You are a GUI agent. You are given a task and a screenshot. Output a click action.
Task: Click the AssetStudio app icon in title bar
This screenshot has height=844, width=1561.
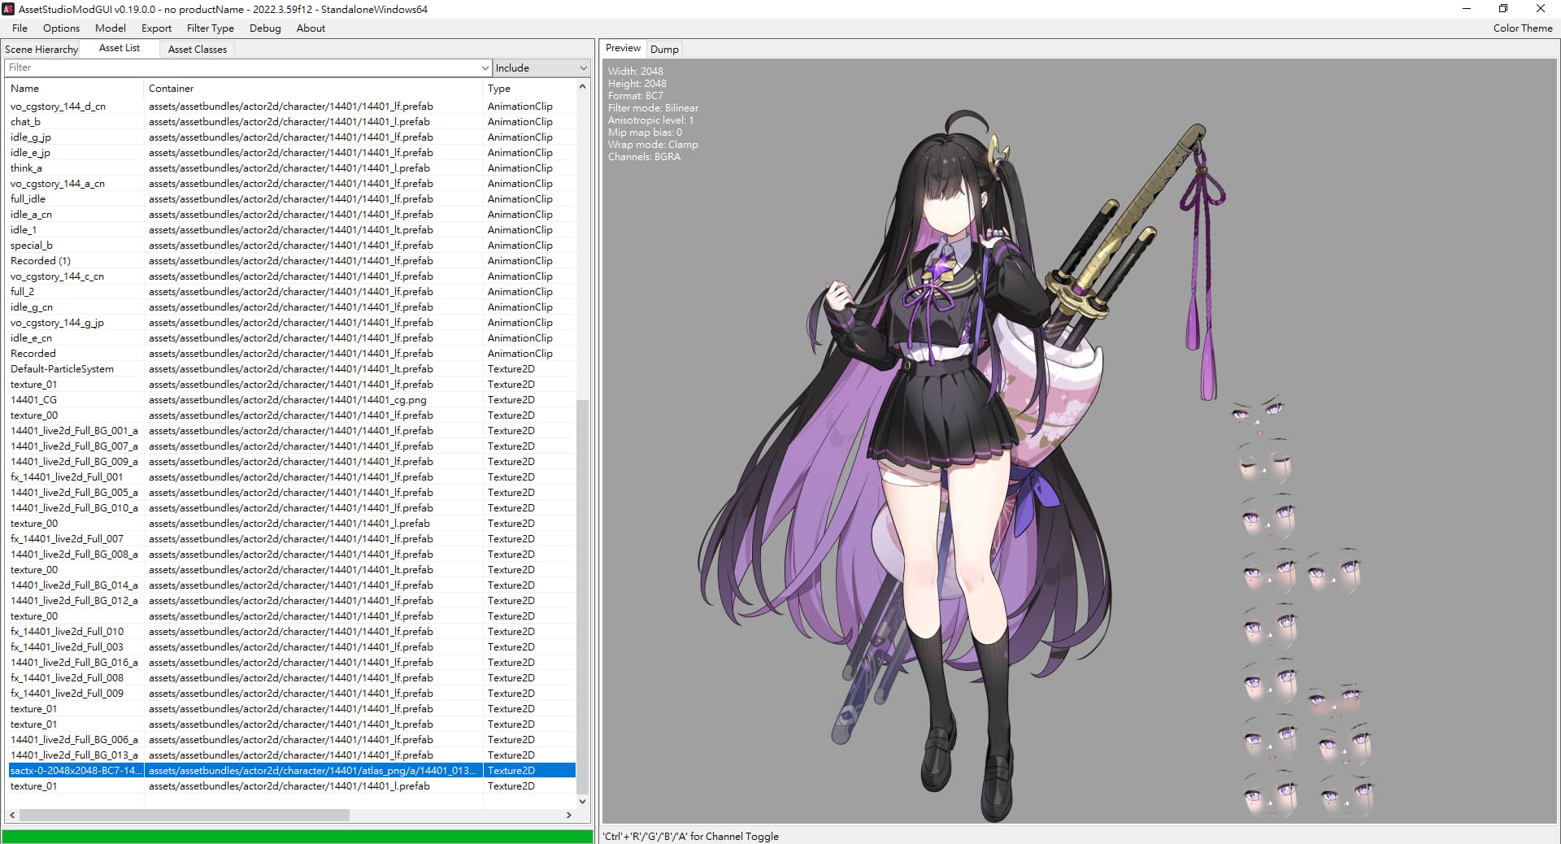9,9
